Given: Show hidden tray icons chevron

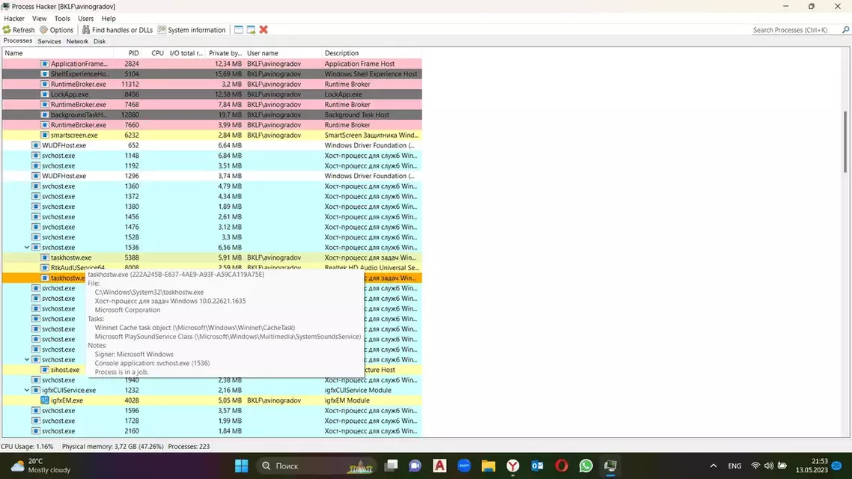Looking at the screenshot, I should (713, 466).
